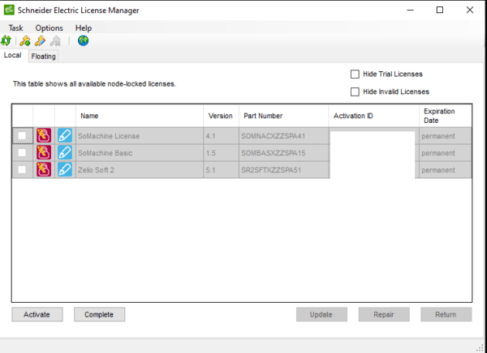The image size is (487, 353).
Task: Maximize the License Manager window
Action: click(440, 10)
